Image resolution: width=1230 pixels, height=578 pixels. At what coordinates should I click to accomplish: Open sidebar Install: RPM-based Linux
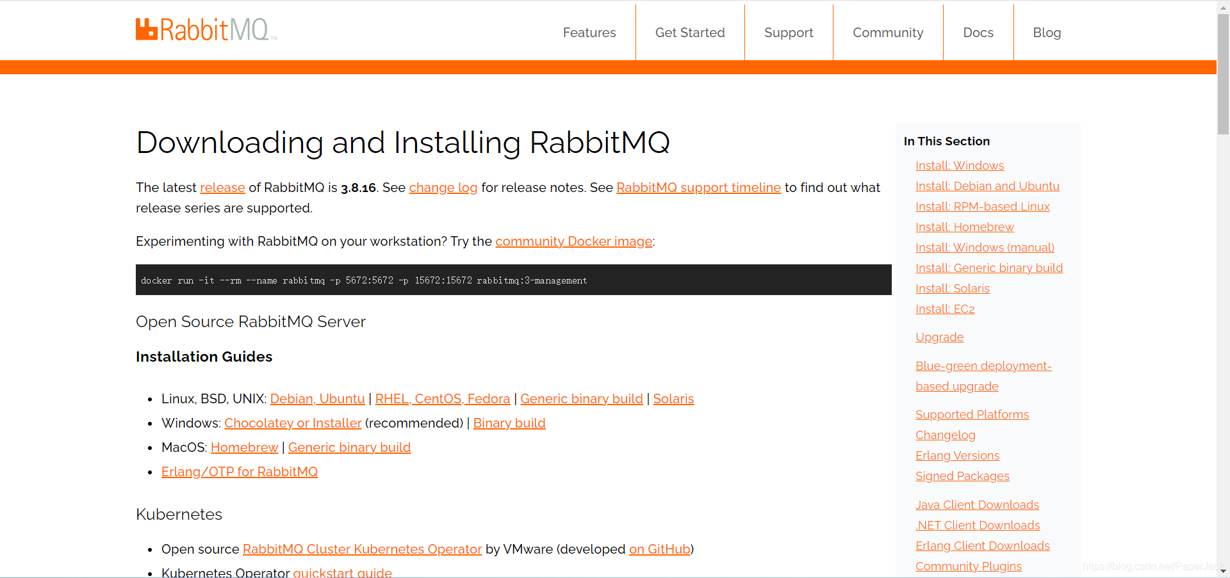(x=983, y=207)
